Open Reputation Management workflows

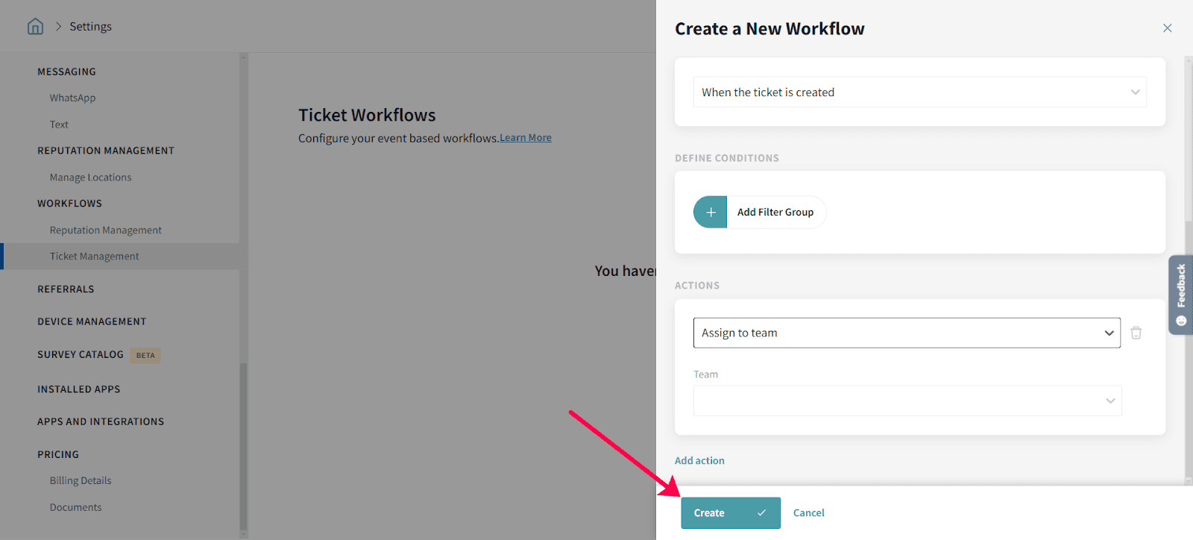(x=105, y=230)
